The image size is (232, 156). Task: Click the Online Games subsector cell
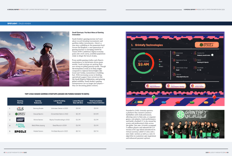[38, 120]
